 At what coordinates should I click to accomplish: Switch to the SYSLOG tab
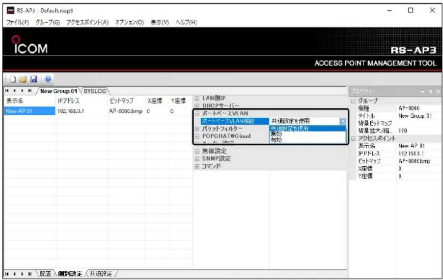pos(95,91)
